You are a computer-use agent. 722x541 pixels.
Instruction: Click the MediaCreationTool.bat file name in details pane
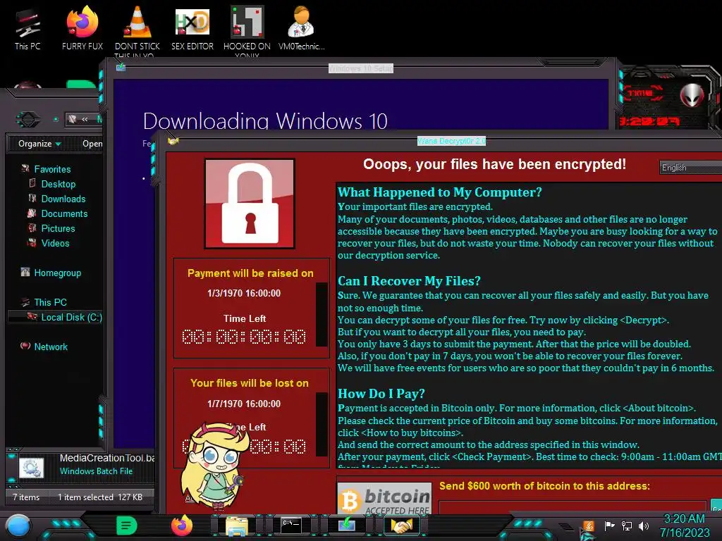click(107, 458)
